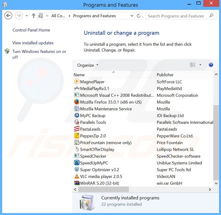Select the SpeedUpMyPC program name
The image size is (221, 215).
tap(94, 163)
